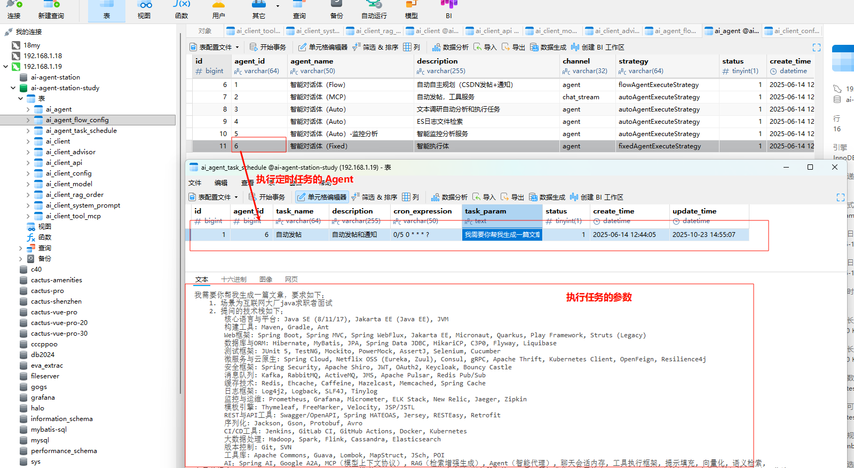Toggle 单元格编辑器 in the lower window toolbar
This screenshot has height=468, width=854.
click(x=322, y=197)
